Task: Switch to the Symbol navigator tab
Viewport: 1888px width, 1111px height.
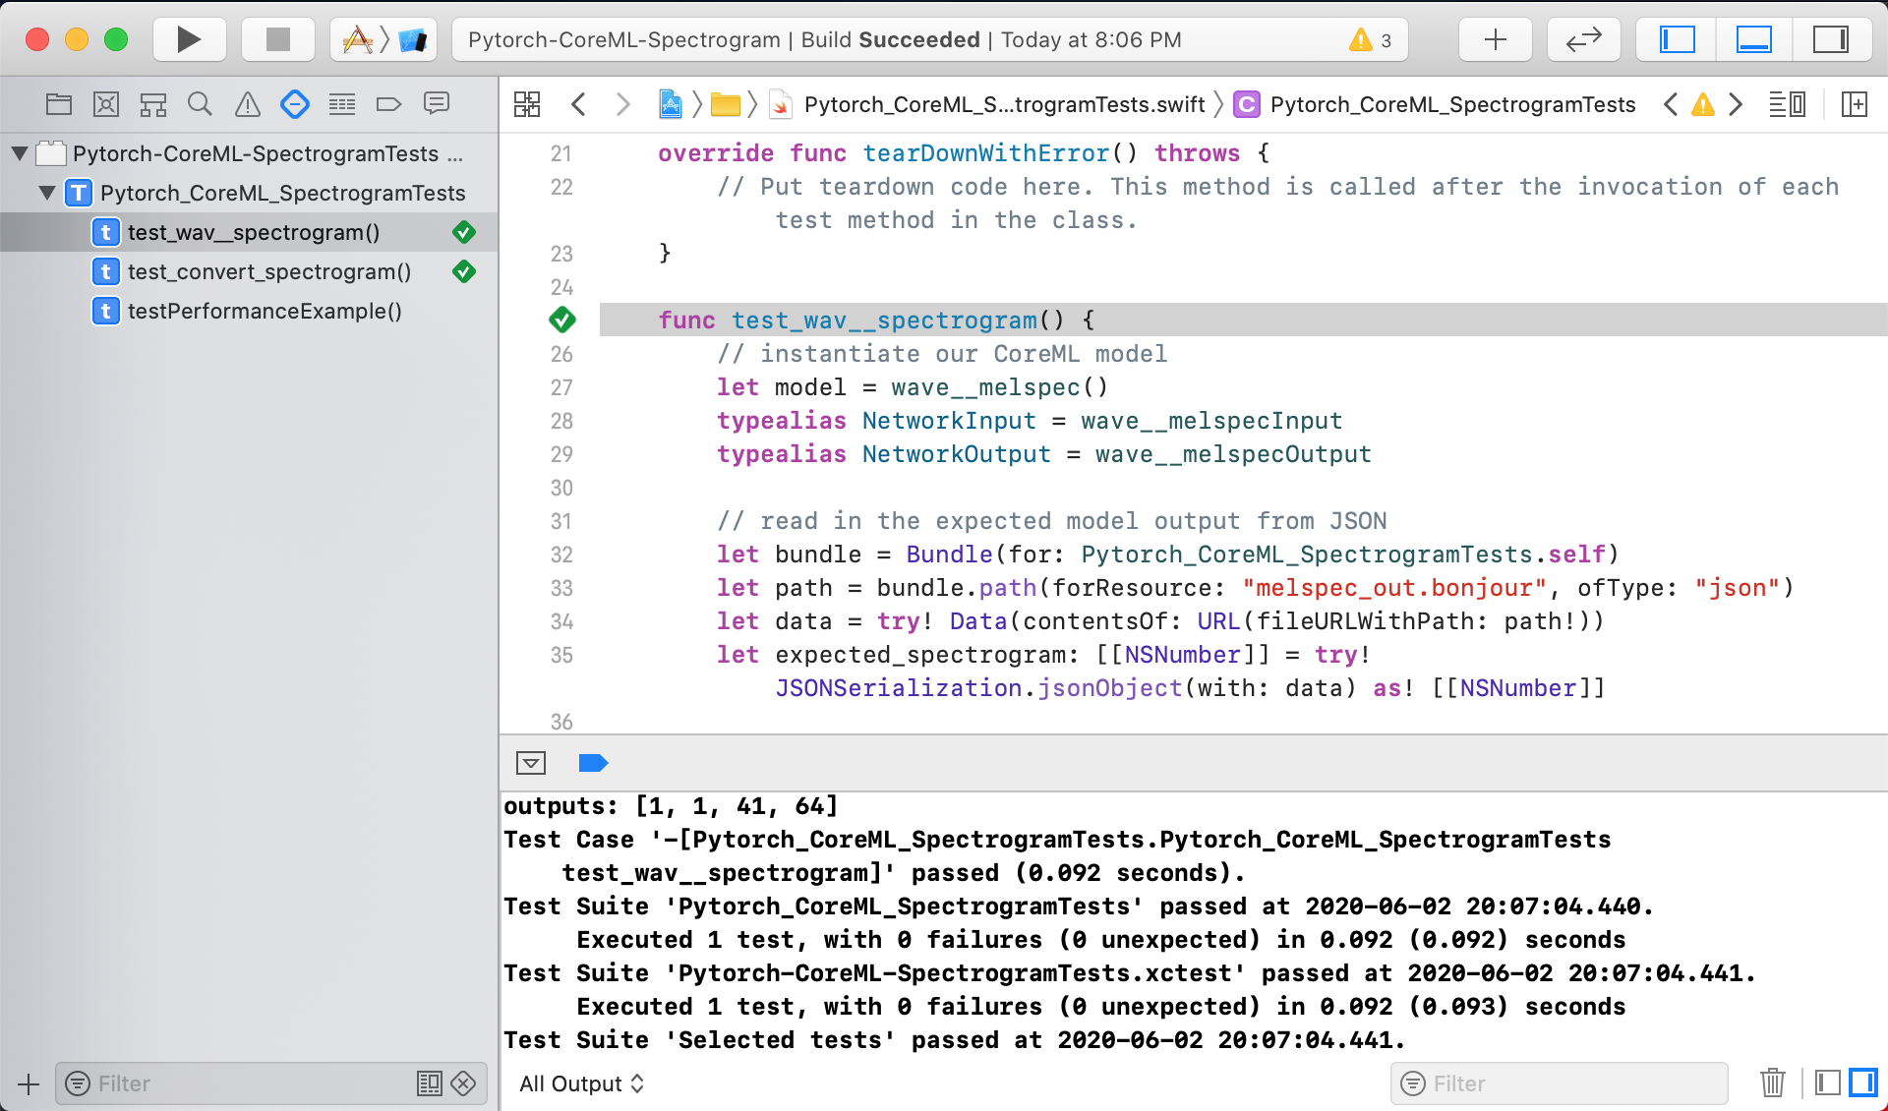Action: coord(153,104)
